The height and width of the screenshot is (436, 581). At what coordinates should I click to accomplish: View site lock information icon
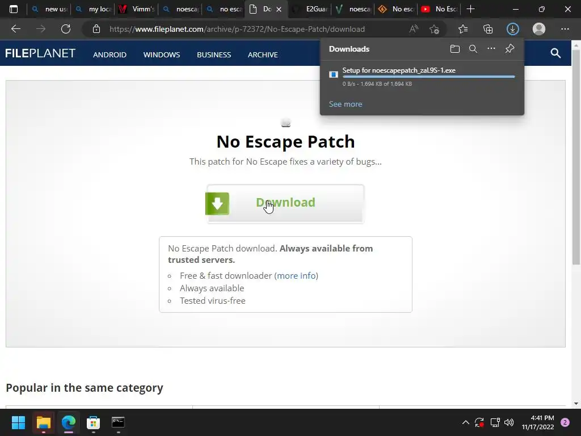(96, 29)
